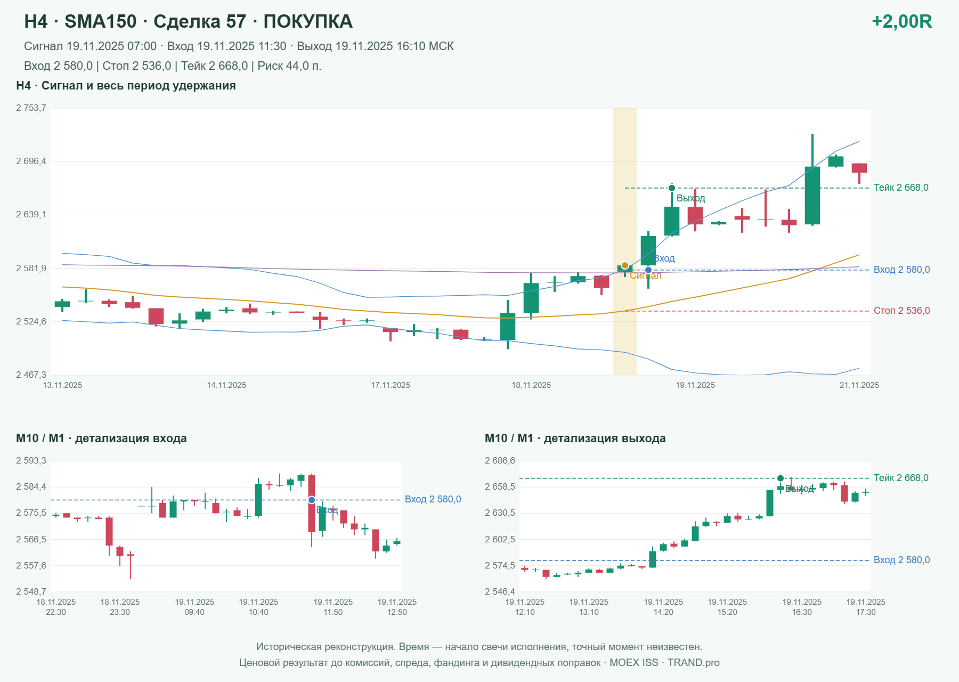Image resolution: width=959 pixels, height=682 pixels.
Task: Click the green exit dot in exit detail chart
Action: point(781,478)
